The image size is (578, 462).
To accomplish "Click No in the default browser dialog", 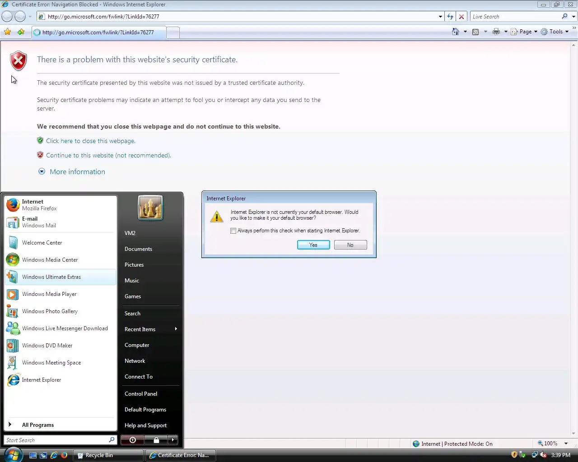I will click(350, 245).
